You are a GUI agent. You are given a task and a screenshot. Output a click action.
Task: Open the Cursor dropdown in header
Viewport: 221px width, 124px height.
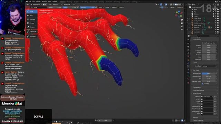pos(121,7)
